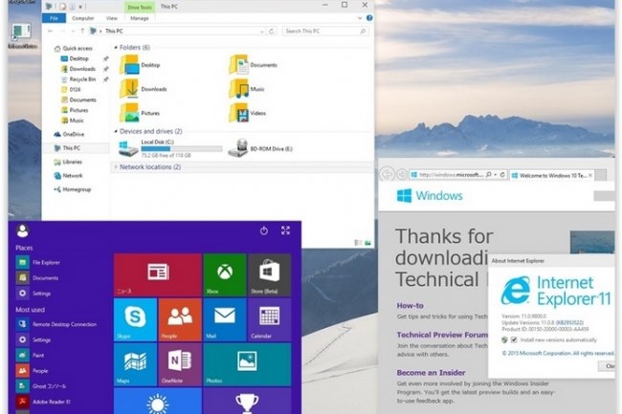Switch to the View ribbon tab

tap(111, 17)
